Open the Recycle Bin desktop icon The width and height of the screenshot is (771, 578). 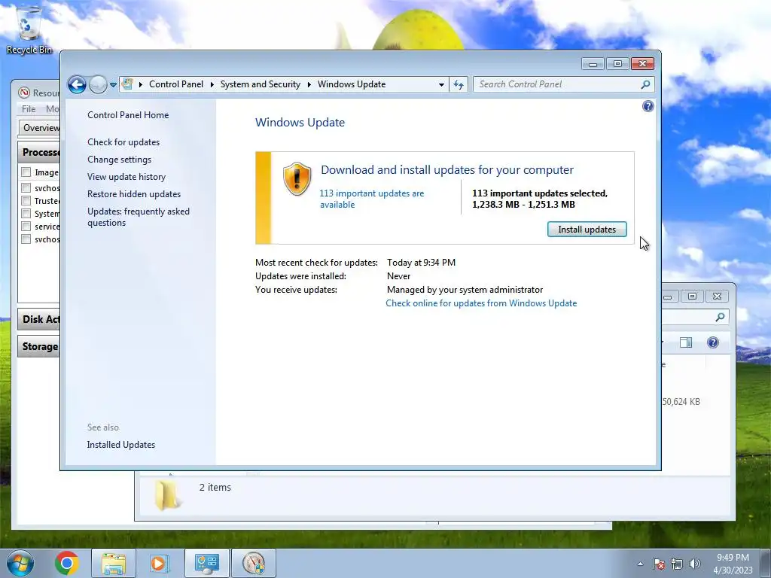(29, 29)
